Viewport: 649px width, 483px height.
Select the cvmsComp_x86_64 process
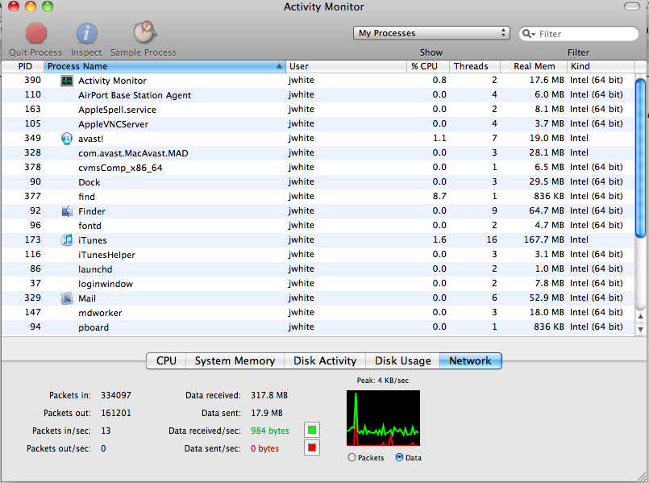(318, 167)
